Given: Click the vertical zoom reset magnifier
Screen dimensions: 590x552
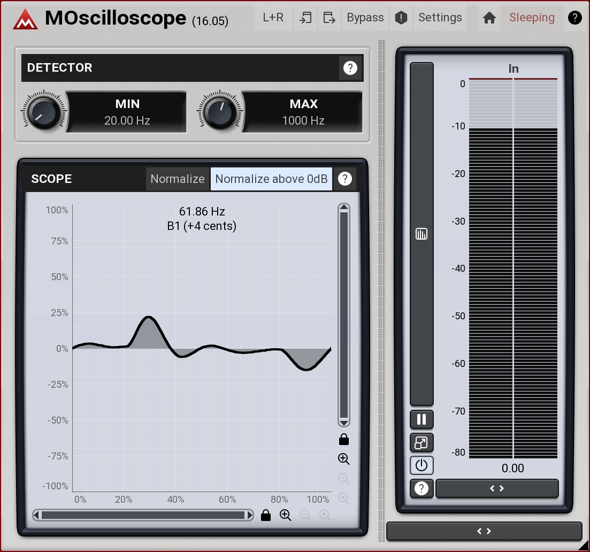Looking at the screenshot, I should 343,498.
